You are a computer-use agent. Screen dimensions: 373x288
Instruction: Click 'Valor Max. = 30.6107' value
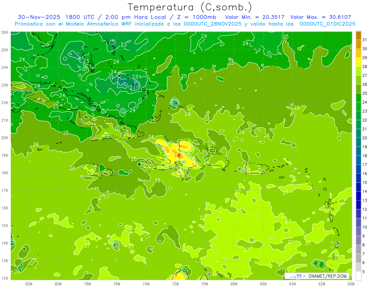pyautogui.click(x=320, y=17)
